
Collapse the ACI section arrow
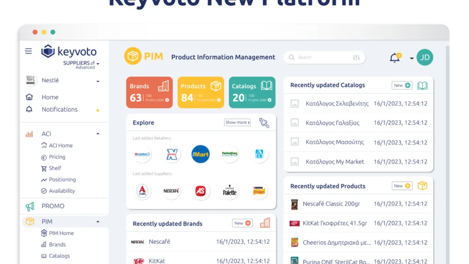[98, 134]
